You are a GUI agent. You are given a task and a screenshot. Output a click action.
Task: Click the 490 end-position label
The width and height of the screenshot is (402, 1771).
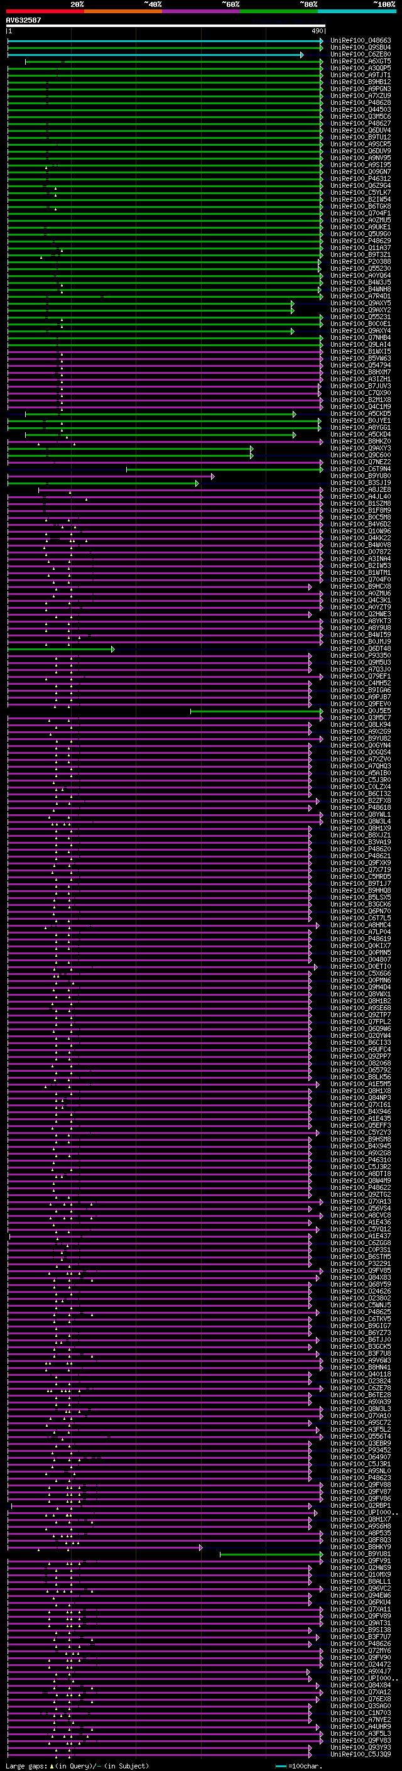point(317,31)
